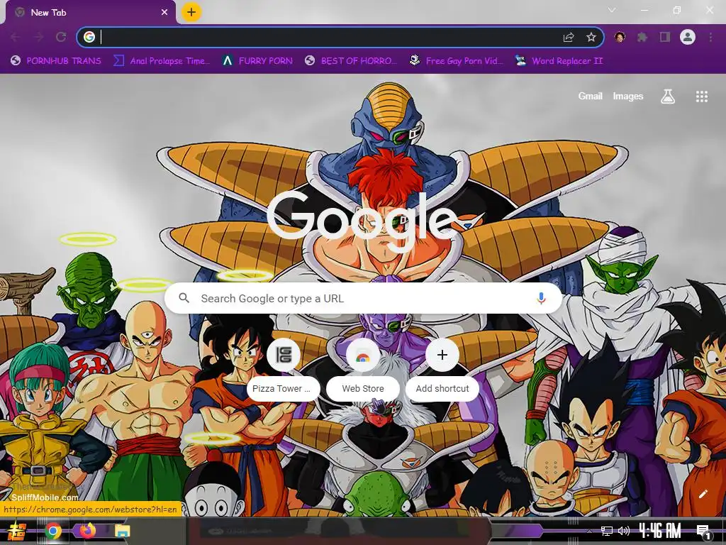This screenshot has height=545, width=726.
Task: Open the avatar extension icon in toolbar
Action: click(620, 37)
